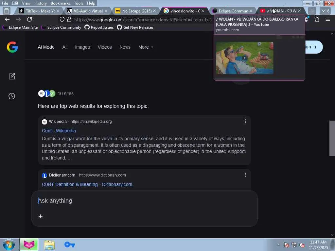Open the options menu for the Wikipedia result
Screen dimensions: 335x251
click(x=245, y=122)
